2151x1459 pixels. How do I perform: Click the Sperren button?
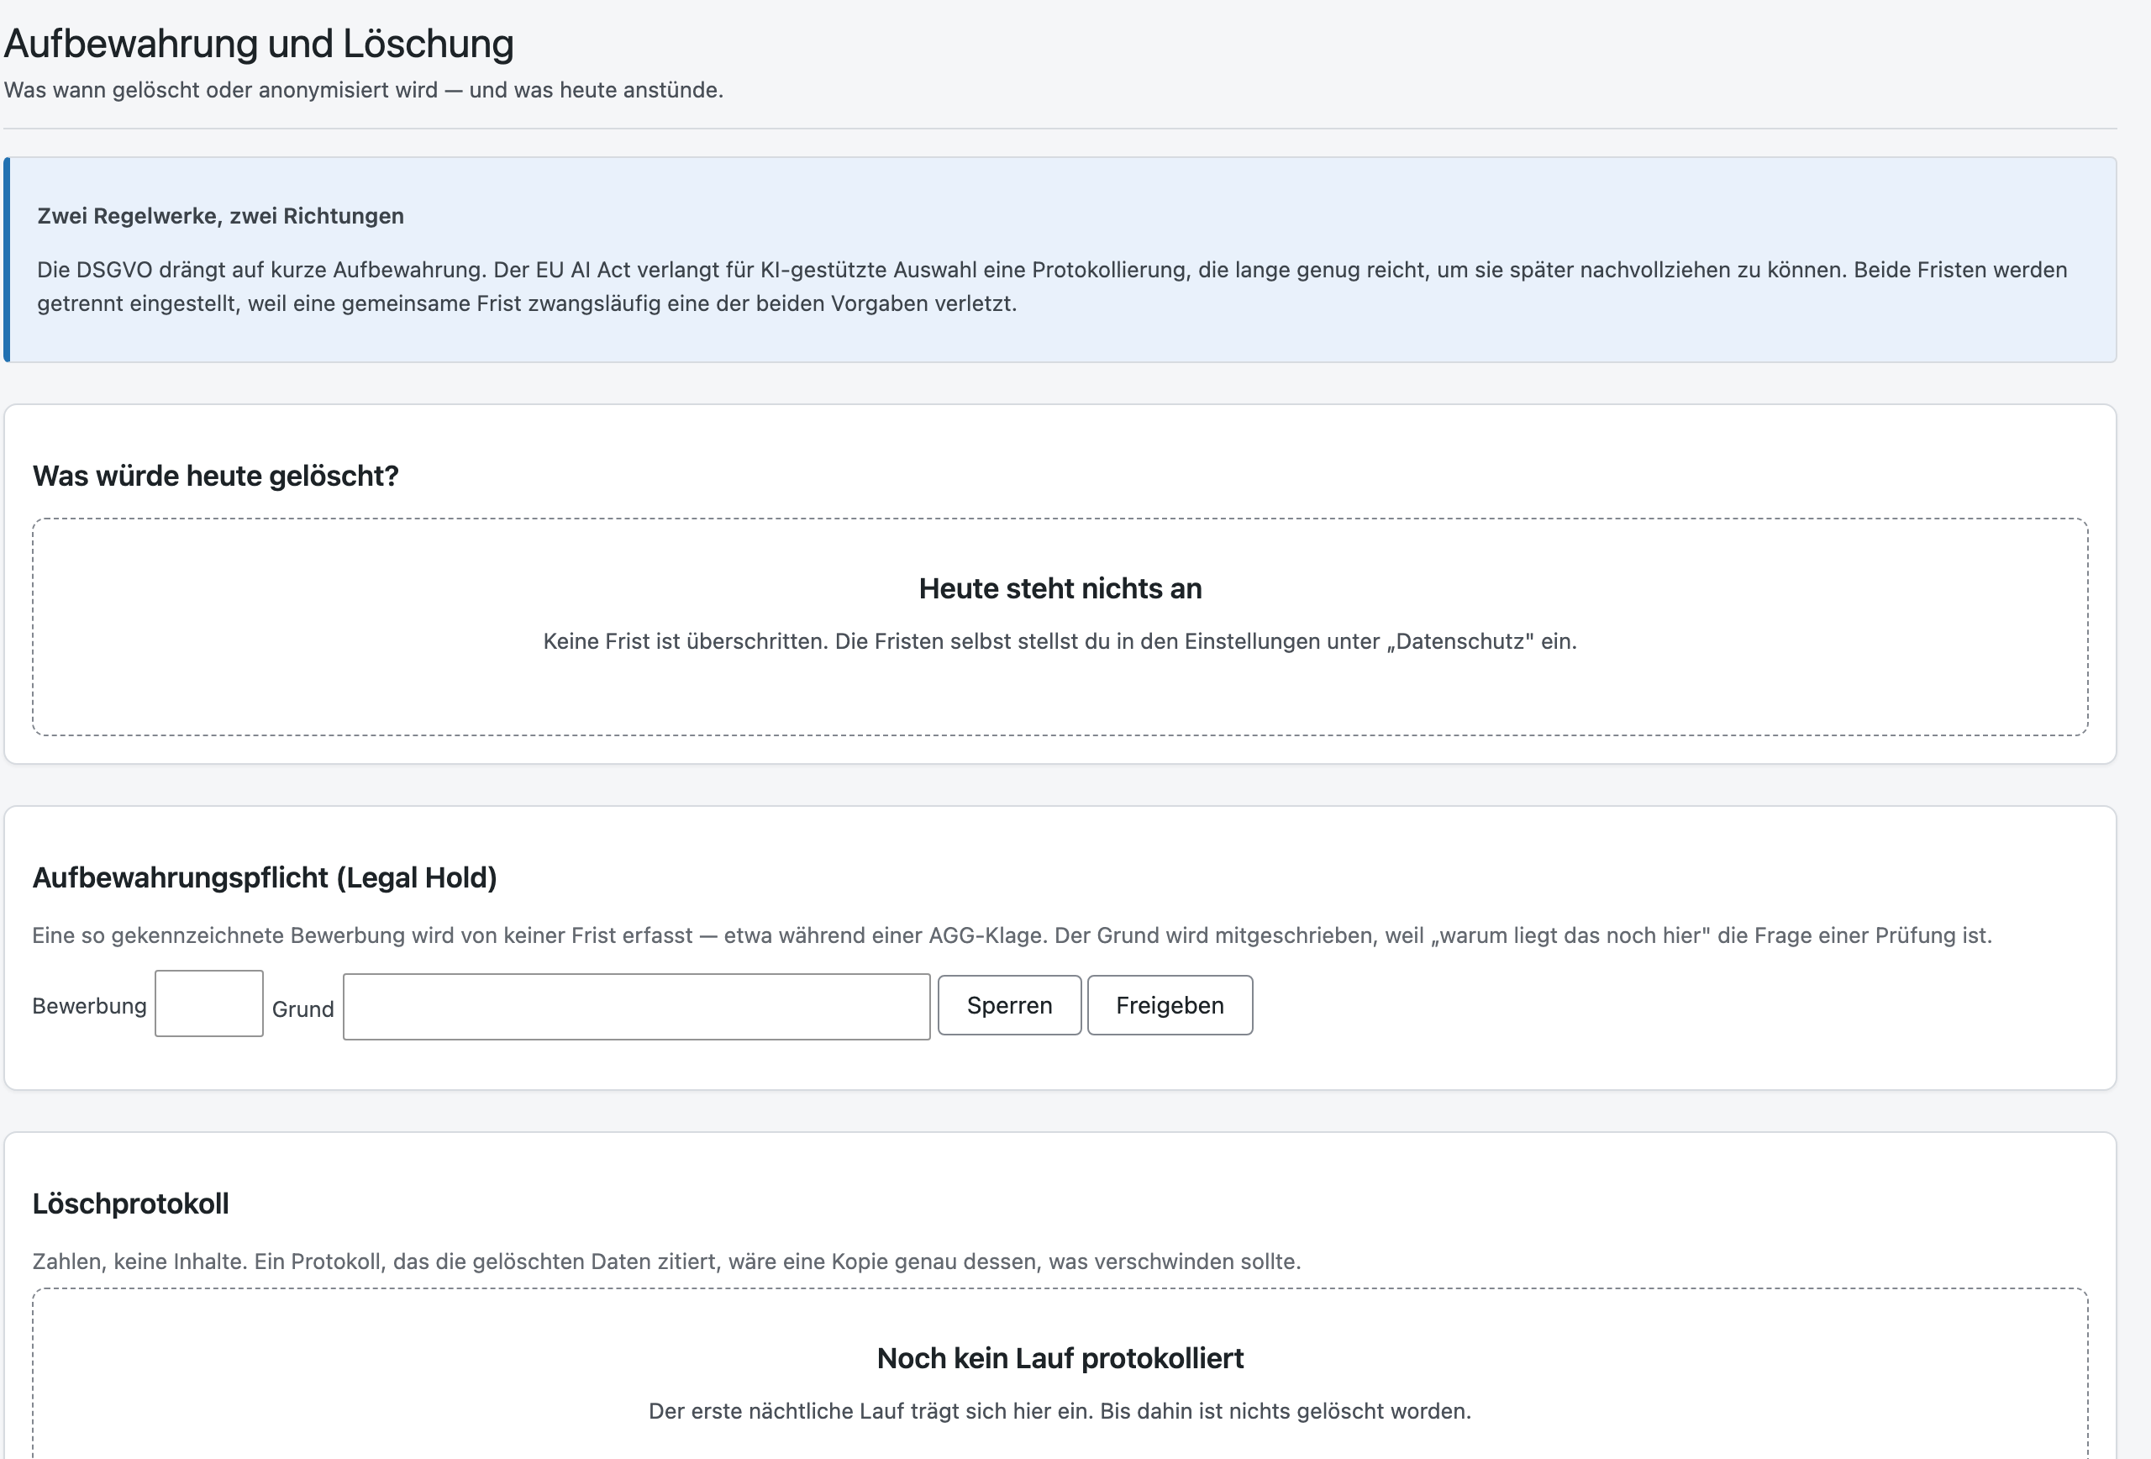1009,1005
